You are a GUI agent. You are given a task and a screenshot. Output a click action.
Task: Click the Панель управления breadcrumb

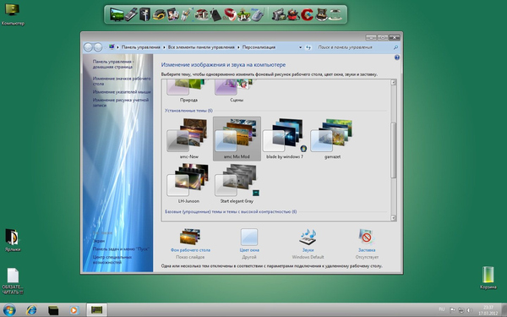(140, 47)
